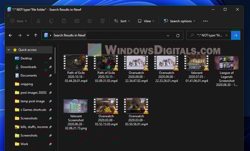
Task: Open the See more ellipsis menu
Action: coord(205,21)
